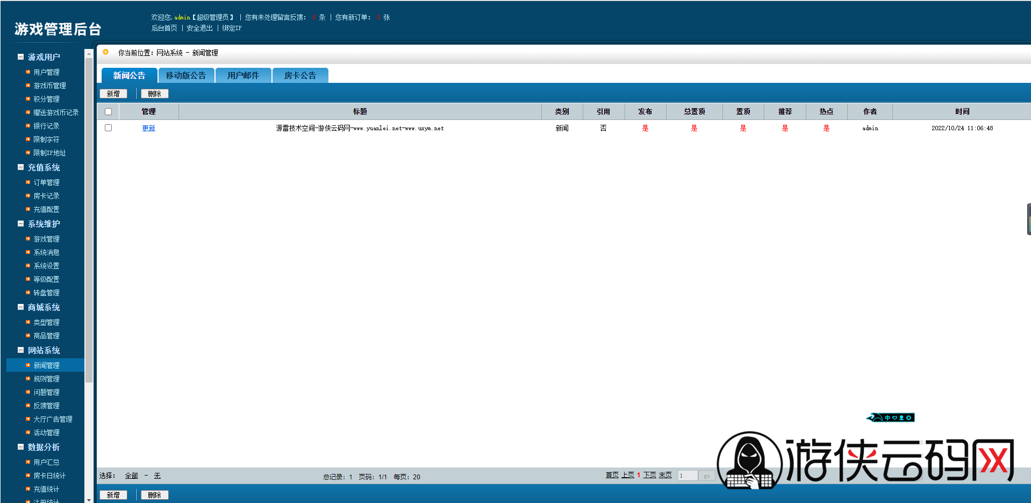The height and width of the screenshot is (503, 1031).
Task: Go to 首页 in pagination
Action: [612, 475]
